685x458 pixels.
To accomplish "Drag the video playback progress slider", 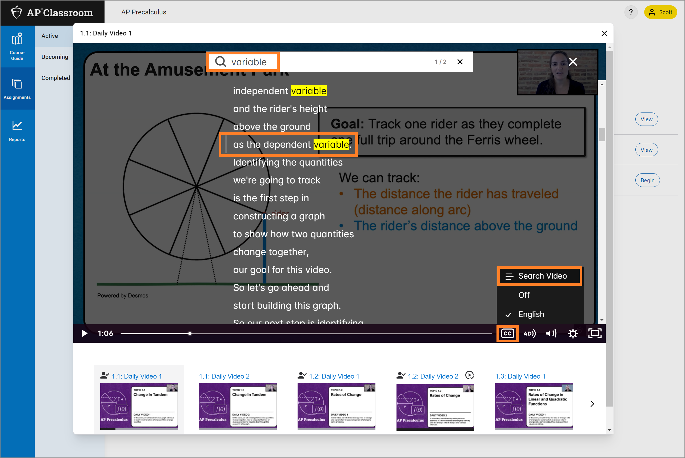I will point(189,333).
